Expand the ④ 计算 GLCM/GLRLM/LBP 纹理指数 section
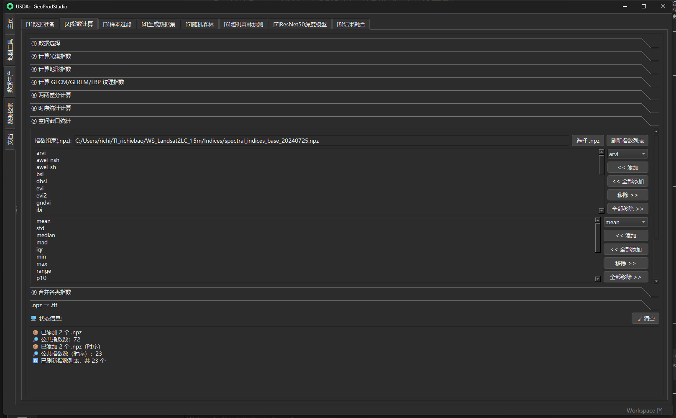Screen dimensions: 676x418 point(81,82)
